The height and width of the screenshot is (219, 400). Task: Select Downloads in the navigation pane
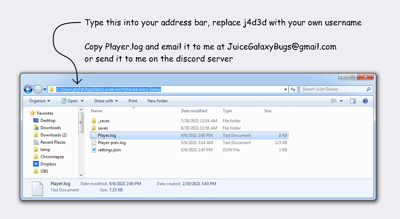[x=51, y=128]
